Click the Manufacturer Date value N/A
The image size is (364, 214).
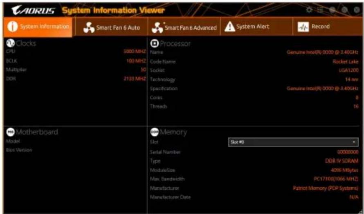coord(354,197)
